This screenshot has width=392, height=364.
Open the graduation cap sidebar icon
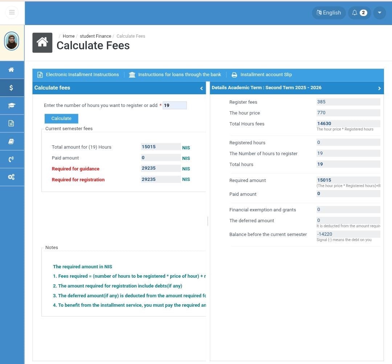click(11, 106)
